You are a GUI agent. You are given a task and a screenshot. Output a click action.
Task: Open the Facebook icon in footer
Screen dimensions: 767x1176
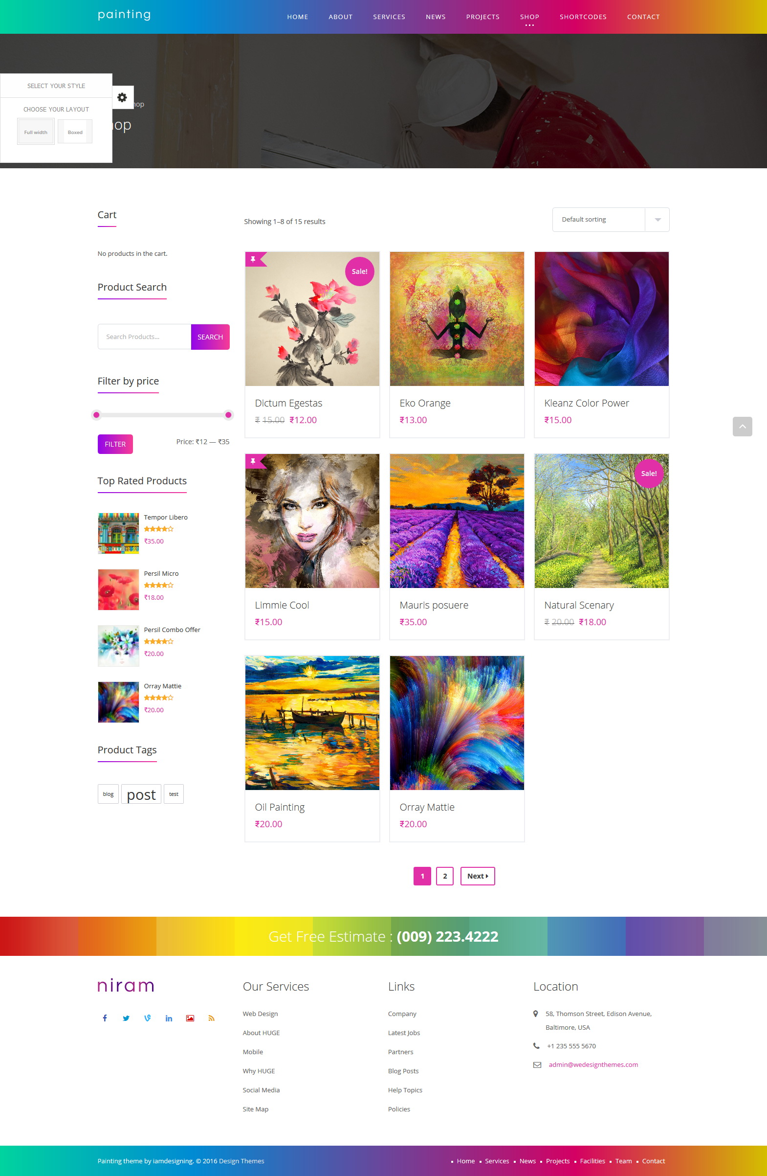[x=105, y=1018]
